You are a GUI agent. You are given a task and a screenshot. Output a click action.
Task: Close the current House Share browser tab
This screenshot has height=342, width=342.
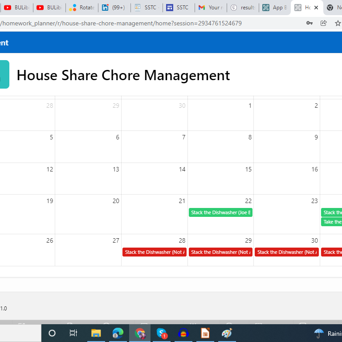(316, 8)
